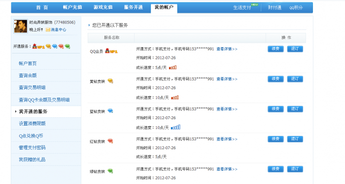Open 设置消费限额 in the sidebar

pos(32,124)
